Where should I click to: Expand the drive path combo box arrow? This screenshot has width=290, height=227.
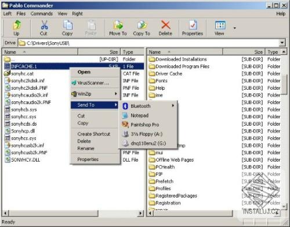[282, 43]
